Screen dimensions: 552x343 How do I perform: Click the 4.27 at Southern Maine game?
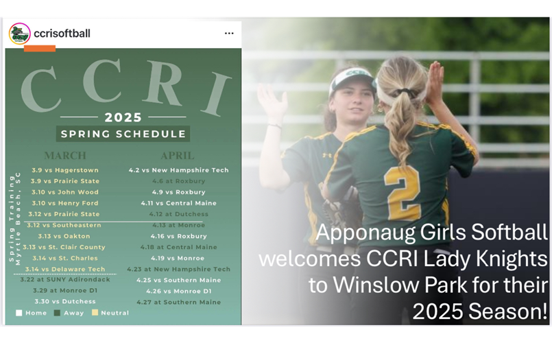(x=178, y=302)
